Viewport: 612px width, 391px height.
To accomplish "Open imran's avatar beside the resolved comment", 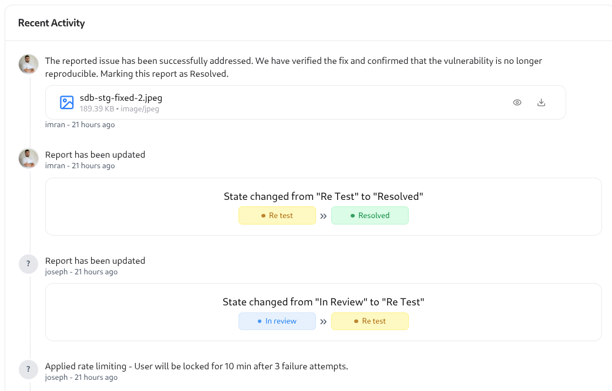I will 29,64.
